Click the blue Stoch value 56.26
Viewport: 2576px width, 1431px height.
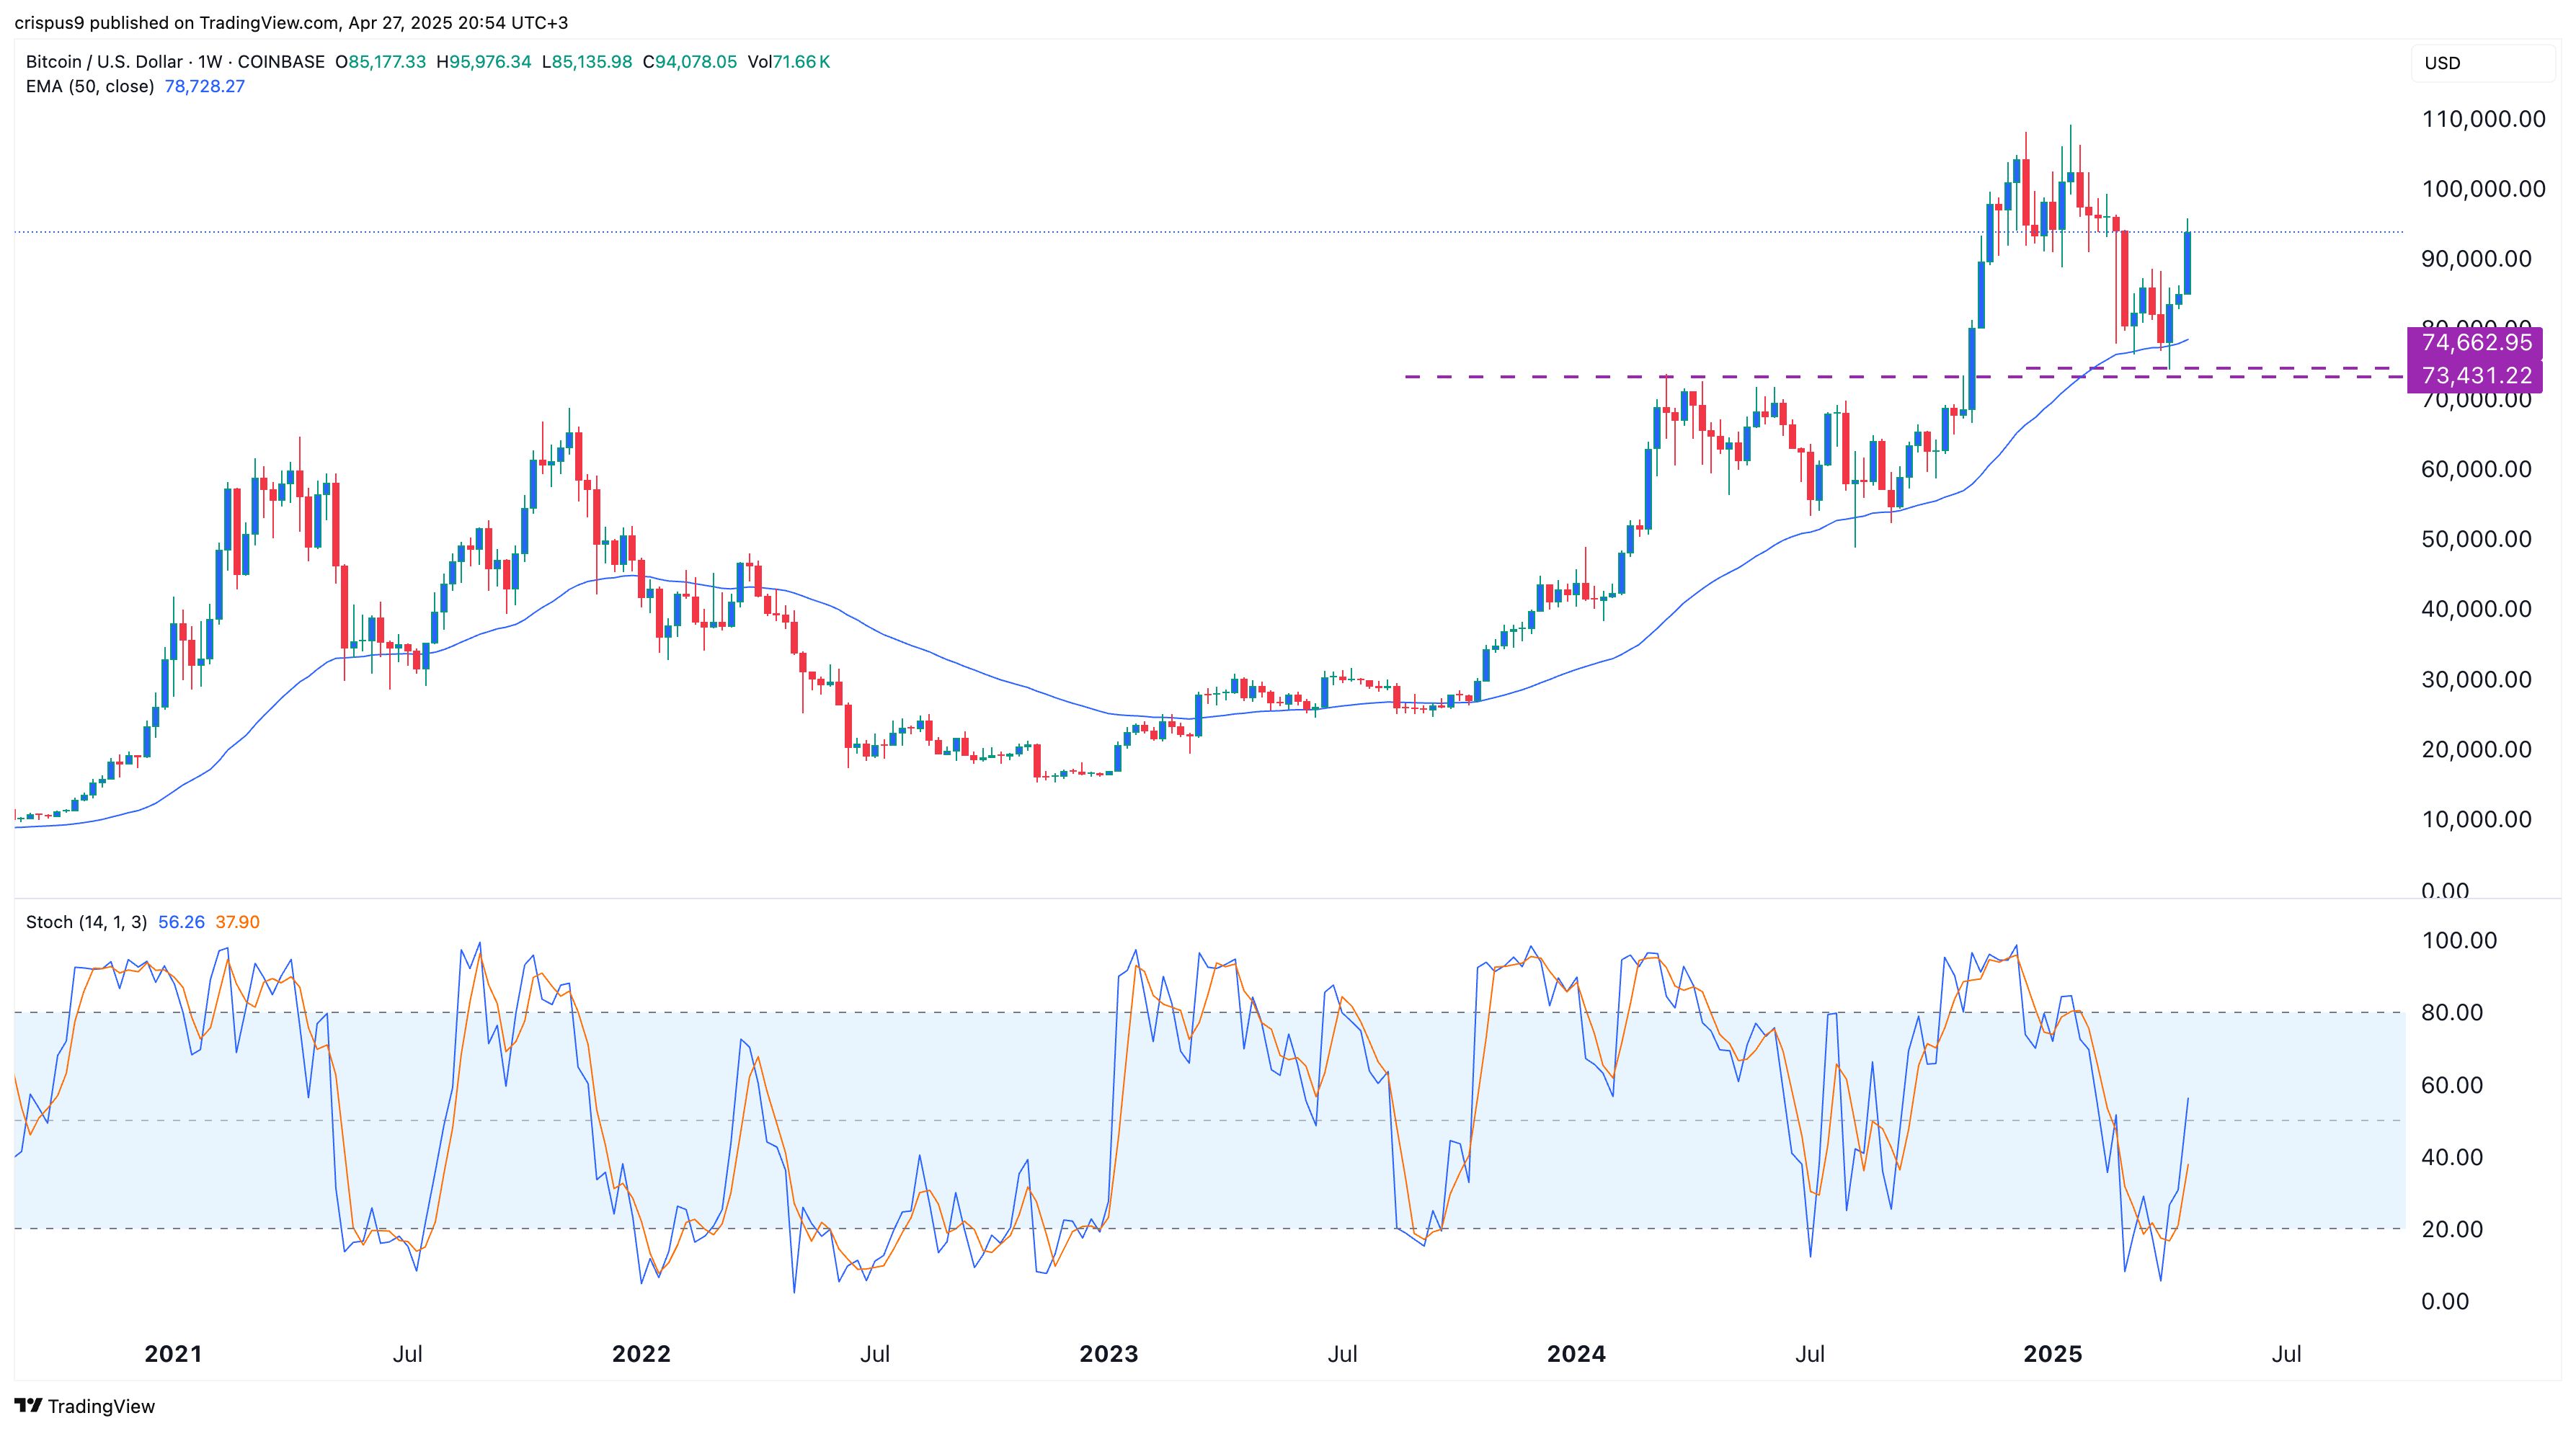(x=181, y=922)
